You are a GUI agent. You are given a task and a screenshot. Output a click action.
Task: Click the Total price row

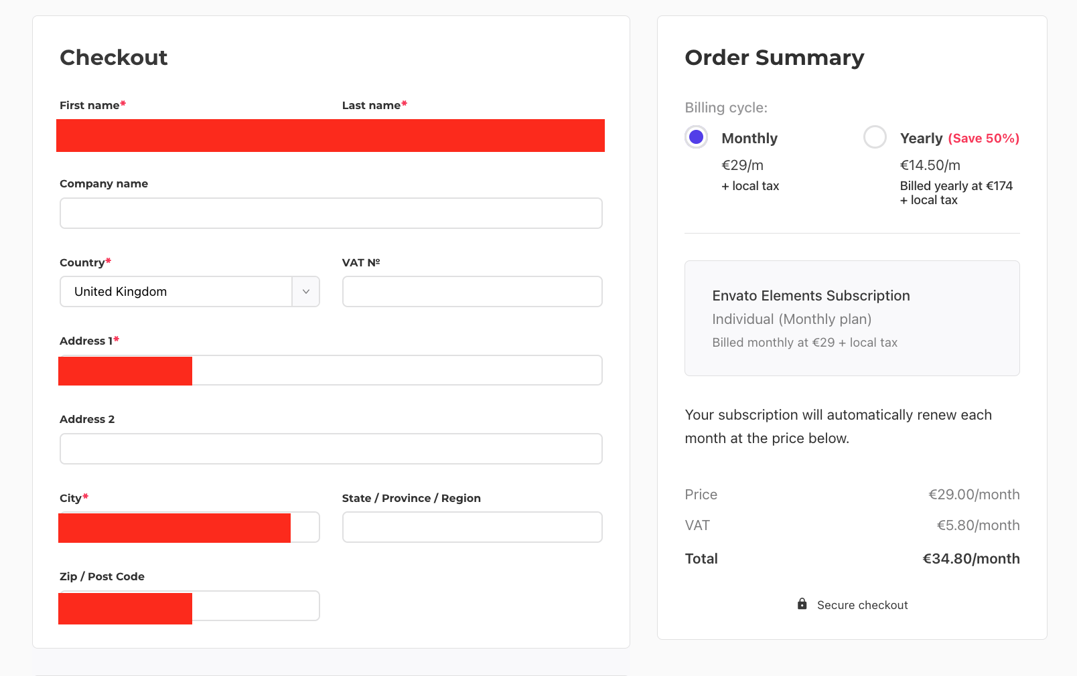[852, 559]
